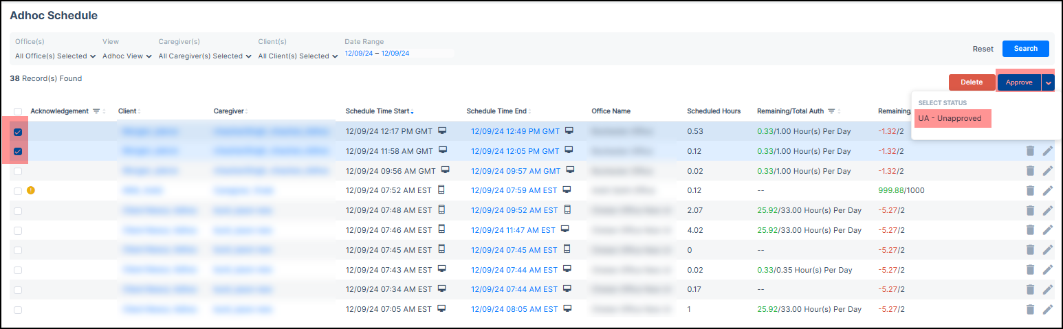Click the yellow warning icon in the 07:52 AM row
The image size is (1063, 329).
pyautogui.click(x=30, y=191)
